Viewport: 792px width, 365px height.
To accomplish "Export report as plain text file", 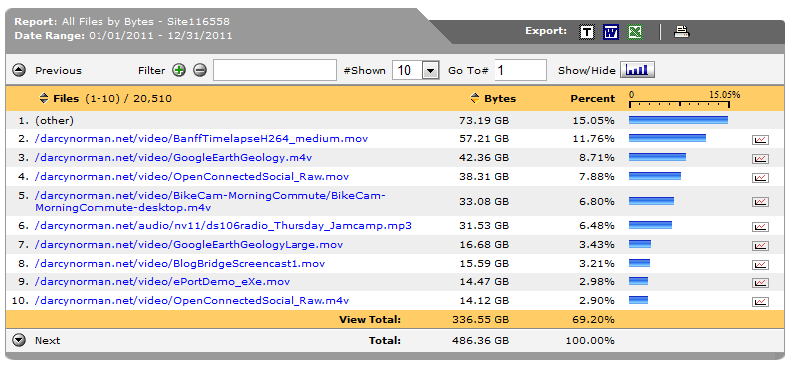I will pyautogui.click(x=586, y=32).
